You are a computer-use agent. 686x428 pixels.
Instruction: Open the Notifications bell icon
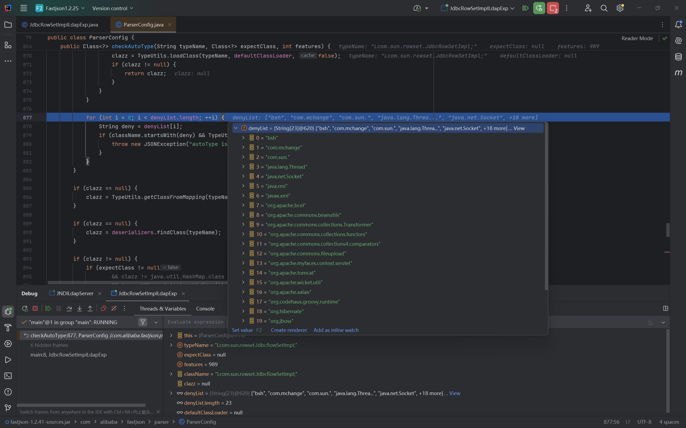(x=678, y=25)
